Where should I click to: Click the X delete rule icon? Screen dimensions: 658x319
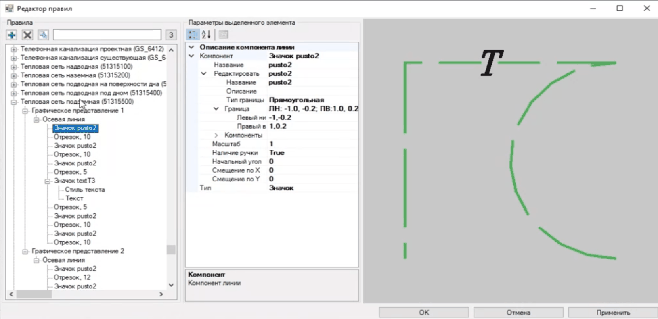click(x=27, y=35)
